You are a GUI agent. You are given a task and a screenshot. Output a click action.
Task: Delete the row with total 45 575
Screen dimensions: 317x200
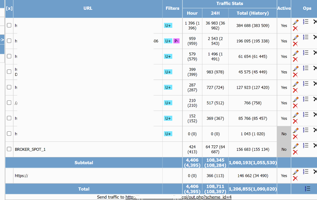point(295,75)
